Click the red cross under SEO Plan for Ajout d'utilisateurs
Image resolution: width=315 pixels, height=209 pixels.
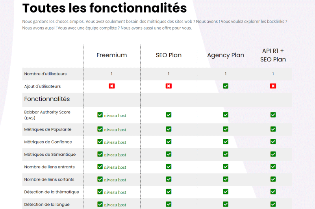pyautogui.click(x=169, y=86)
